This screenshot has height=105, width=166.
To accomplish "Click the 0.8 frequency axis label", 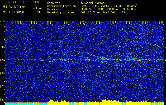I will click(2, 73).
